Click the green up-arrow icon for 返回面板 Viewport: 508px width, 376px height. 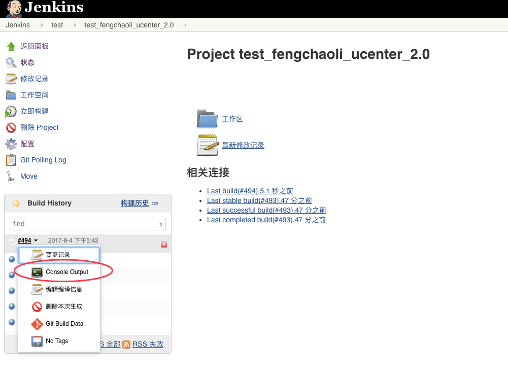11,46
